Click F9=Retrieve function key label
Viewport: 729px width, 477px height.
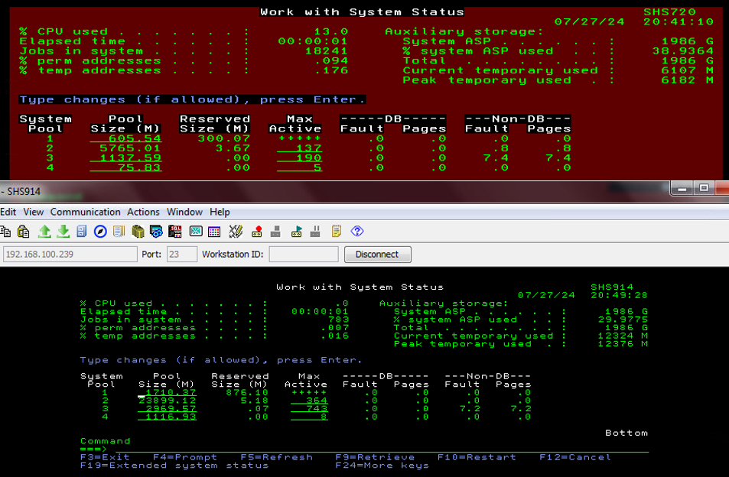(x=375, y=457)
